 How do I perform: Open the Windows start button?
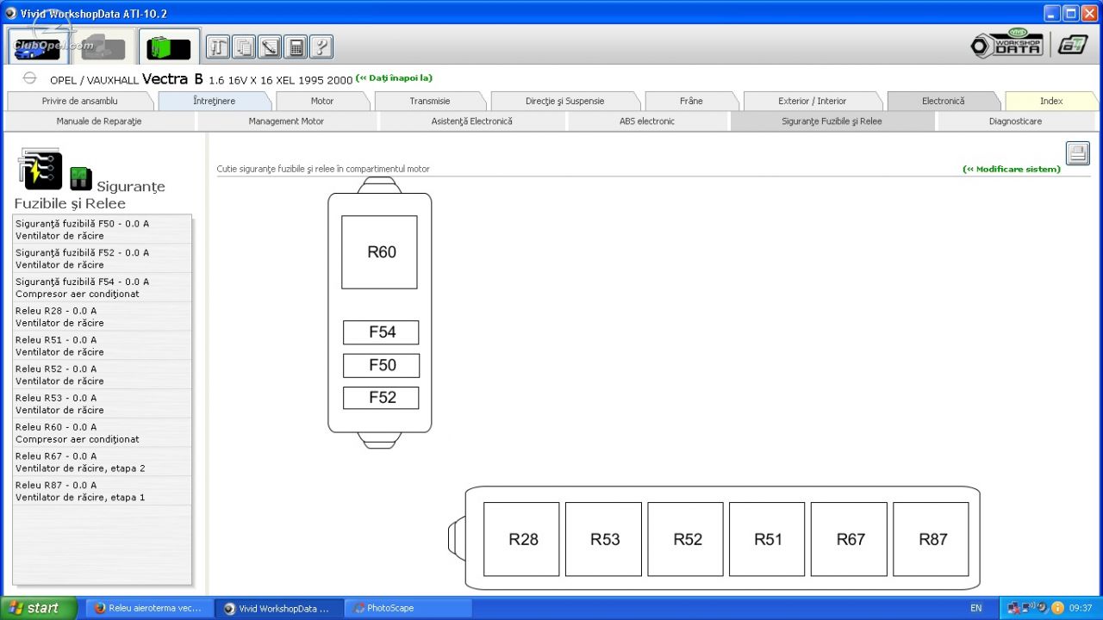pos(39,608)
